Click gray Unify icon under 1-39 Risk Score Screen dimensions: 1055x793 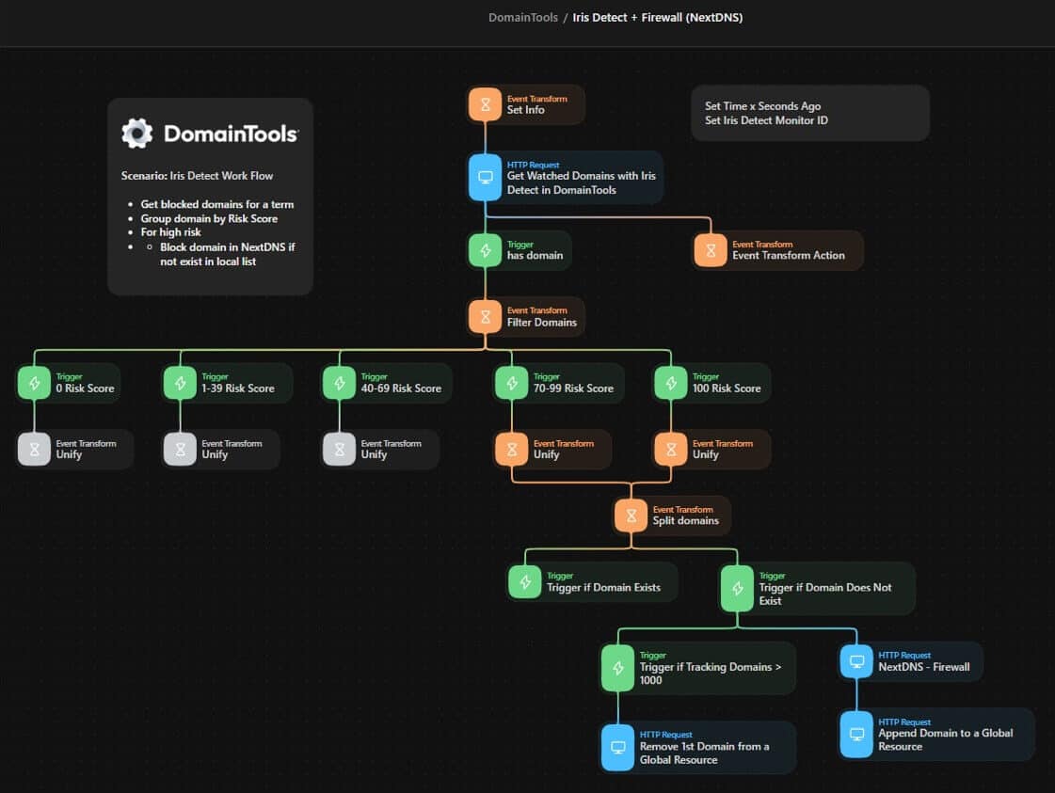tap(181, 450)
